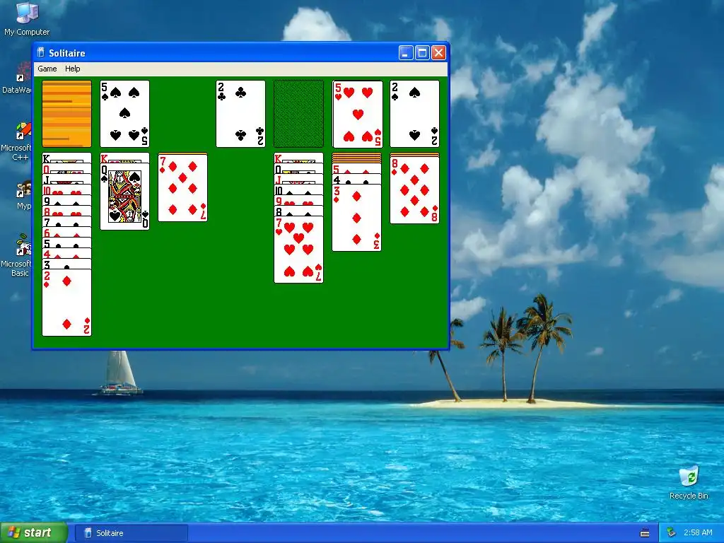Viewport: 724px width, 543px height.
Task: Click the system tray icon beside the clock
Action: coord(671,532)
